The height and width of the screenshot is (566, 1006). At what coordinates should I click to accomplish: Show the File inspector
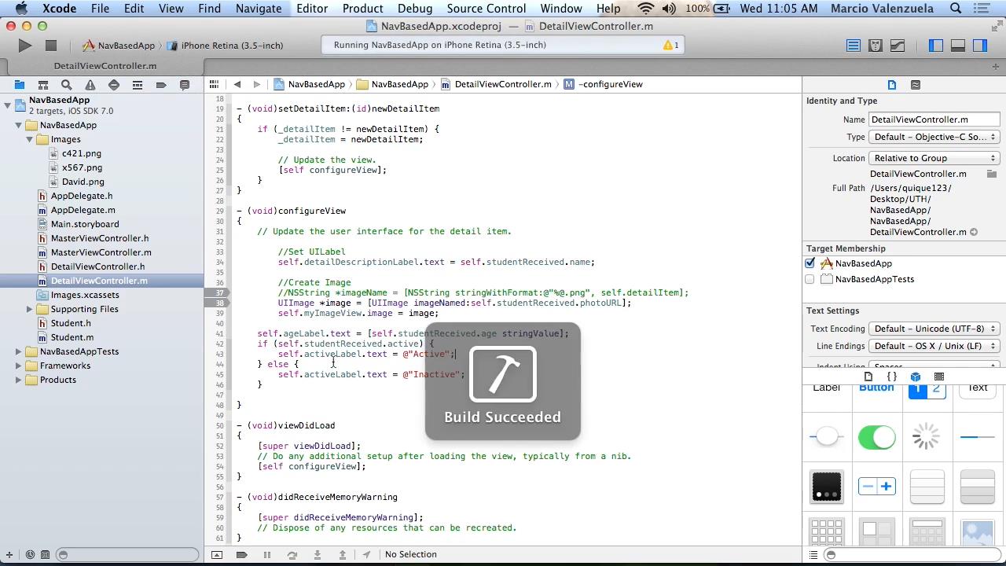click(x=892, y=84)
